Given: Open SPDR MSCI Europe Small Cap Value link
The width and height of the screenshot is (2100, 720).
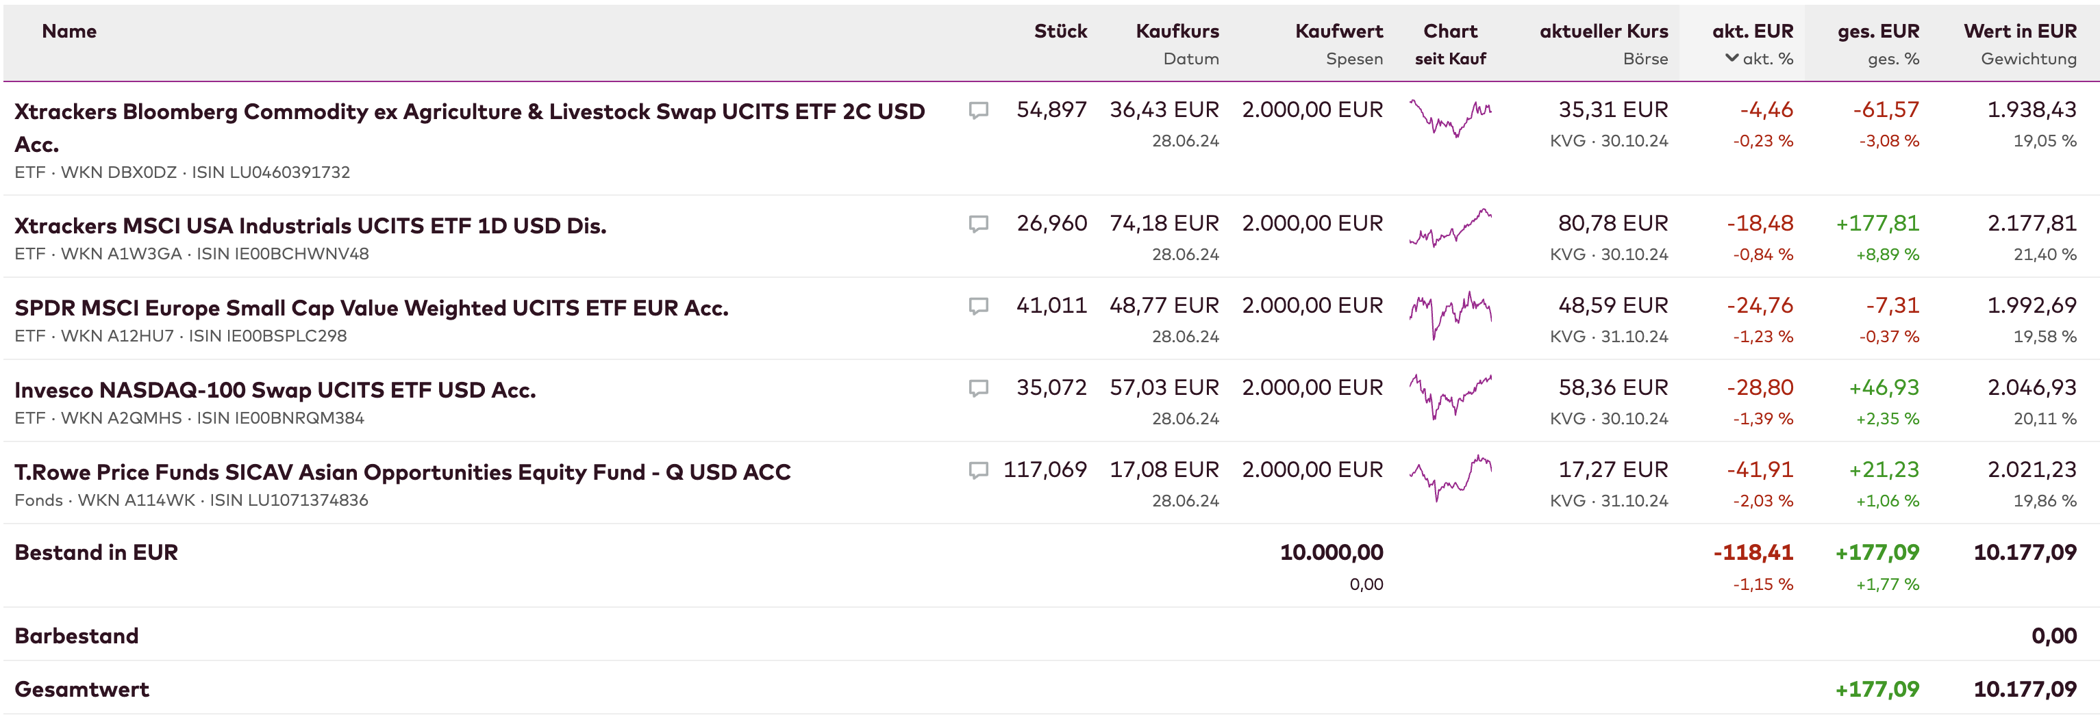Looking at the screenshot, I should pos(371,308).
